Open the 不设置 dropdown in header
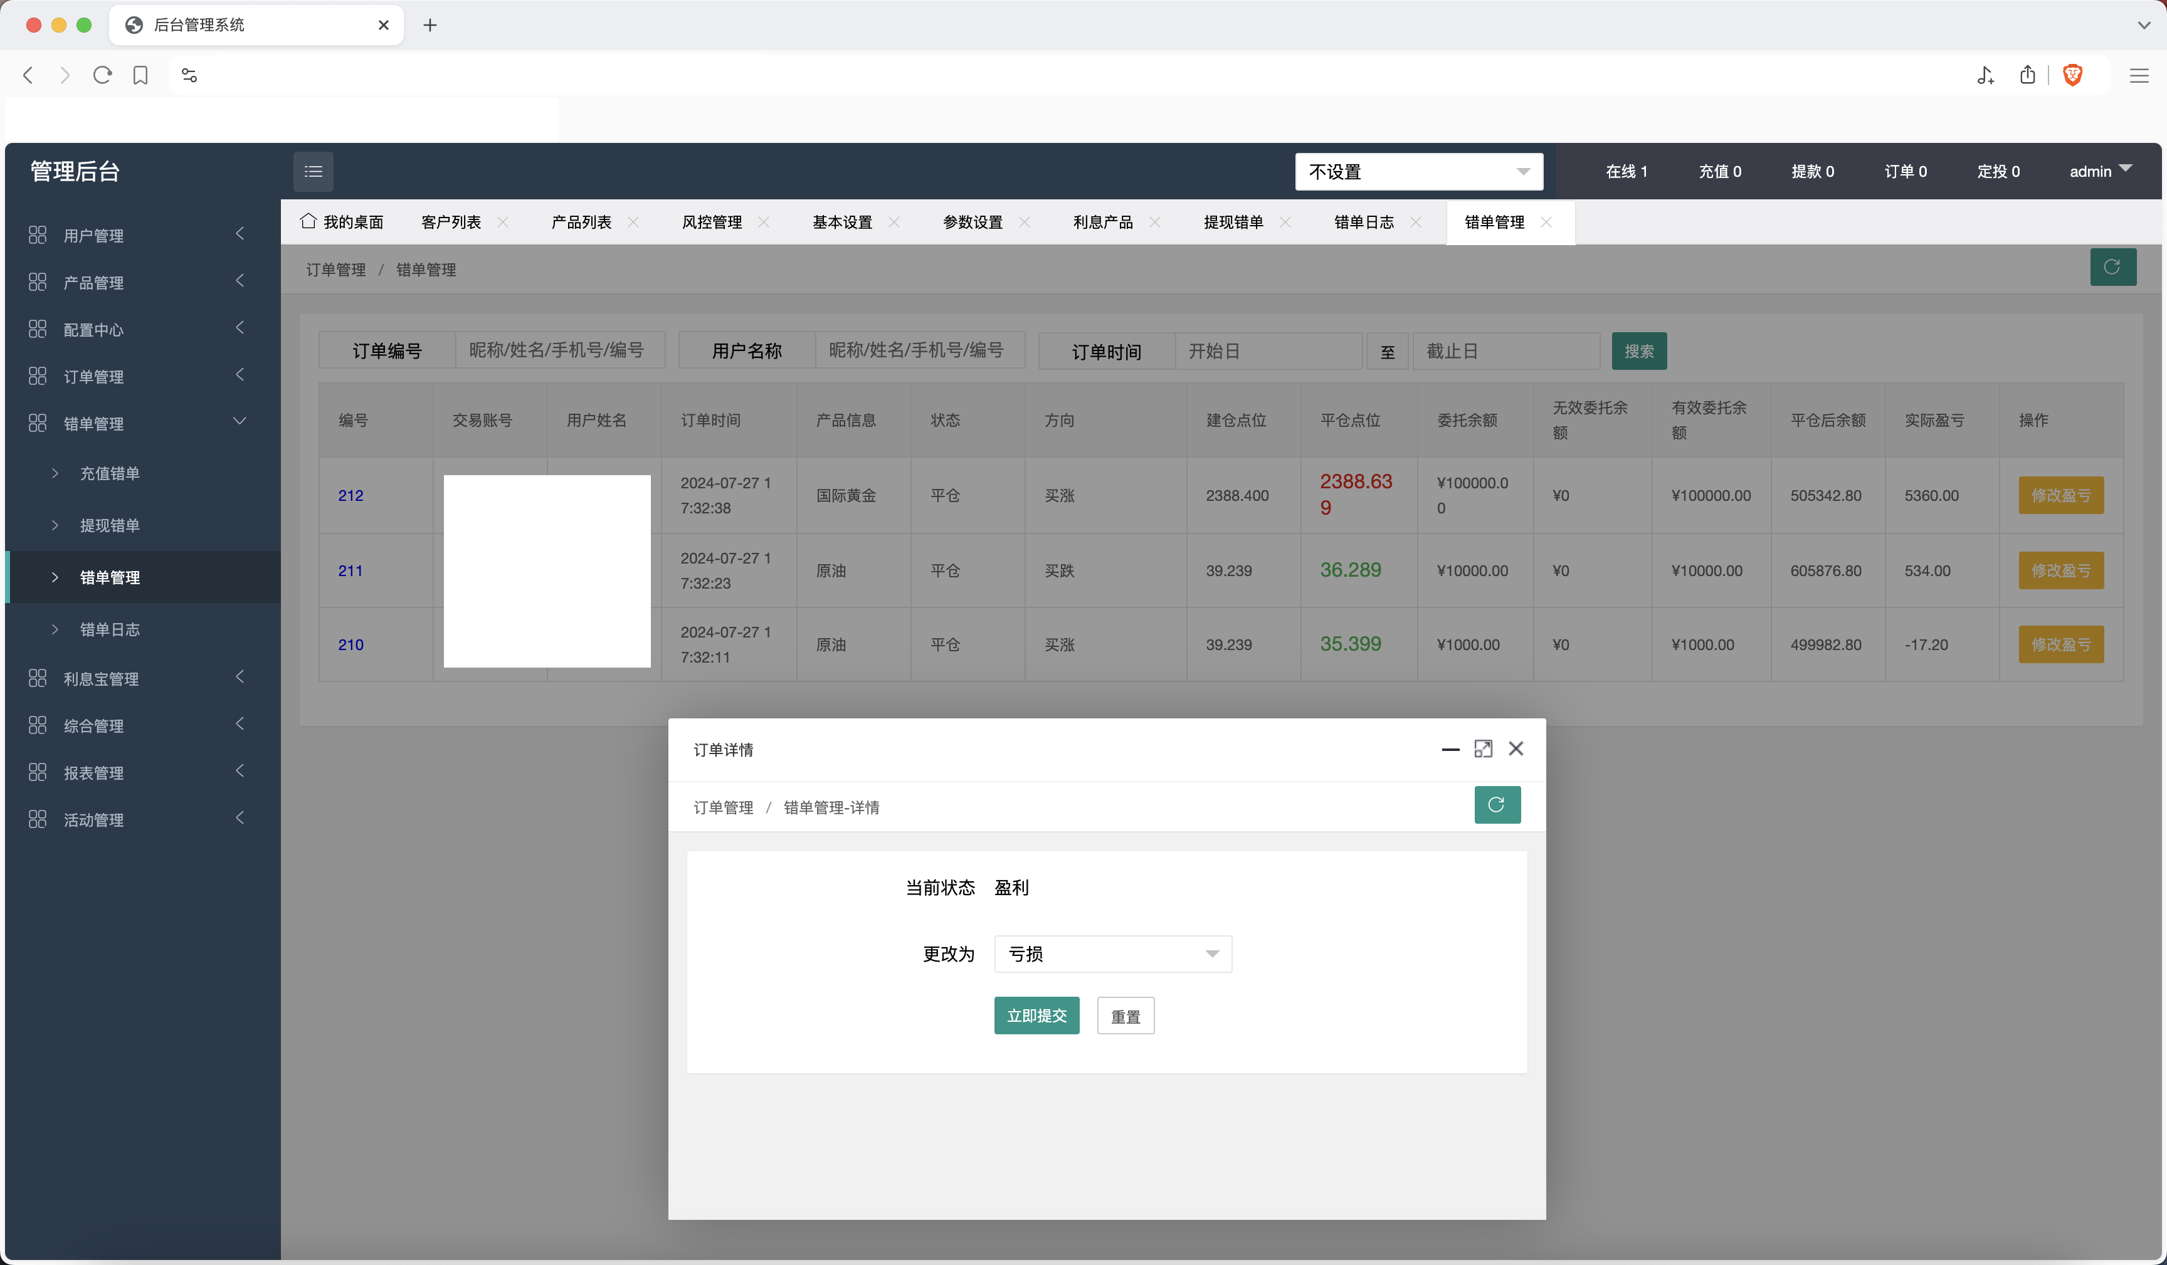The image size is (2167, 1265). pyautogui.click(x=1419, y=171)
